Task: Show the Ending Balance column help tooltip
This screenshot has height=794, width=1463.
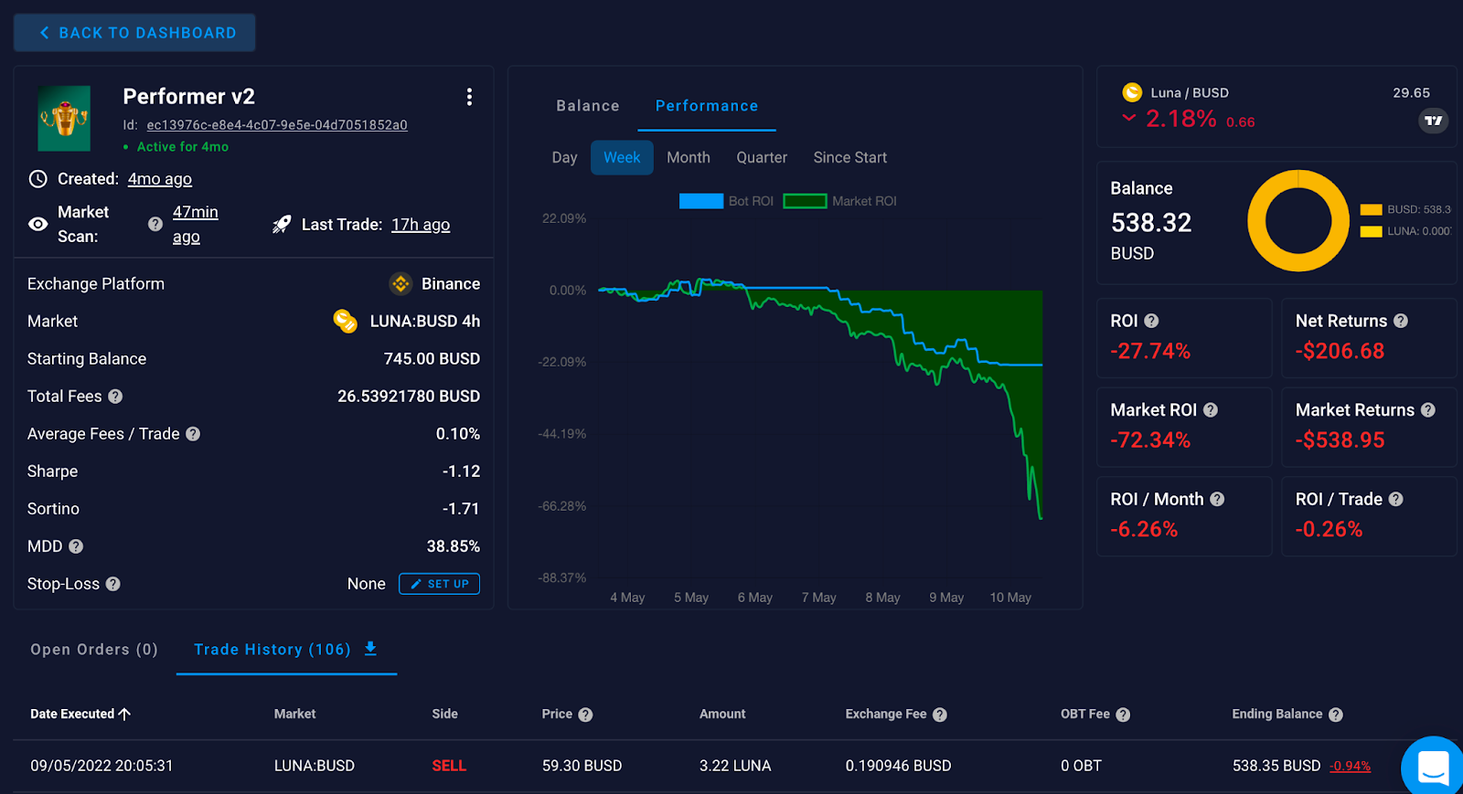Action: pyautogui.click(x=1336, y=715)
